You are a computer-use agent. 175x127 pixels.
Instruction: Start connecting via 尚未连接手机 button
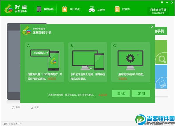click(158, 11)
